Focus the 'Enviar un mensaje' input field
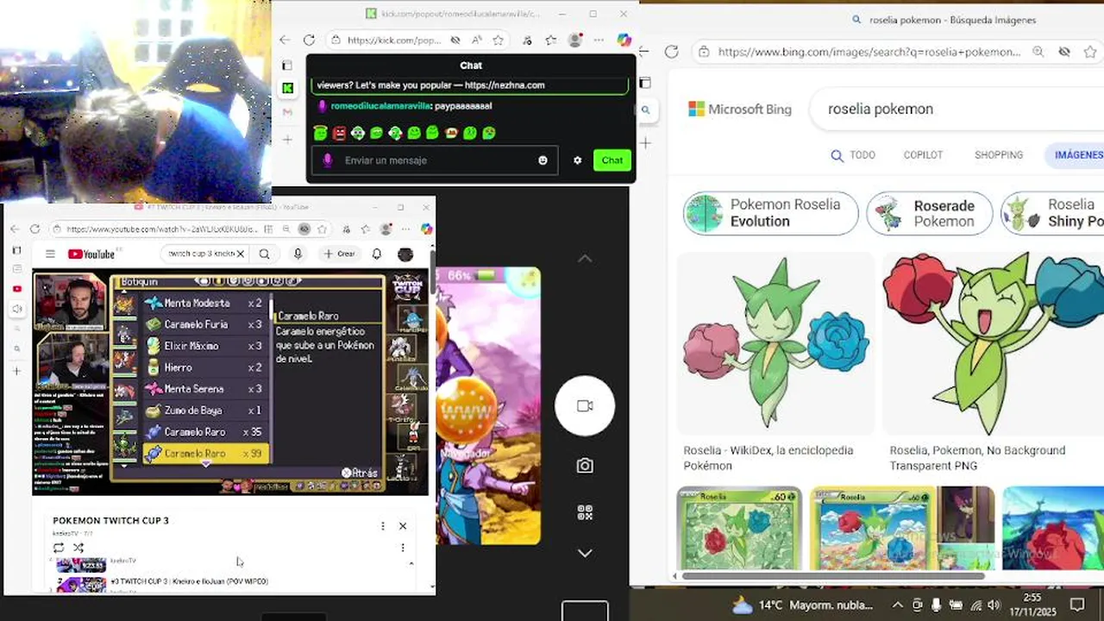The width and height of the screenshot is (1104, 621). point(435,160)
